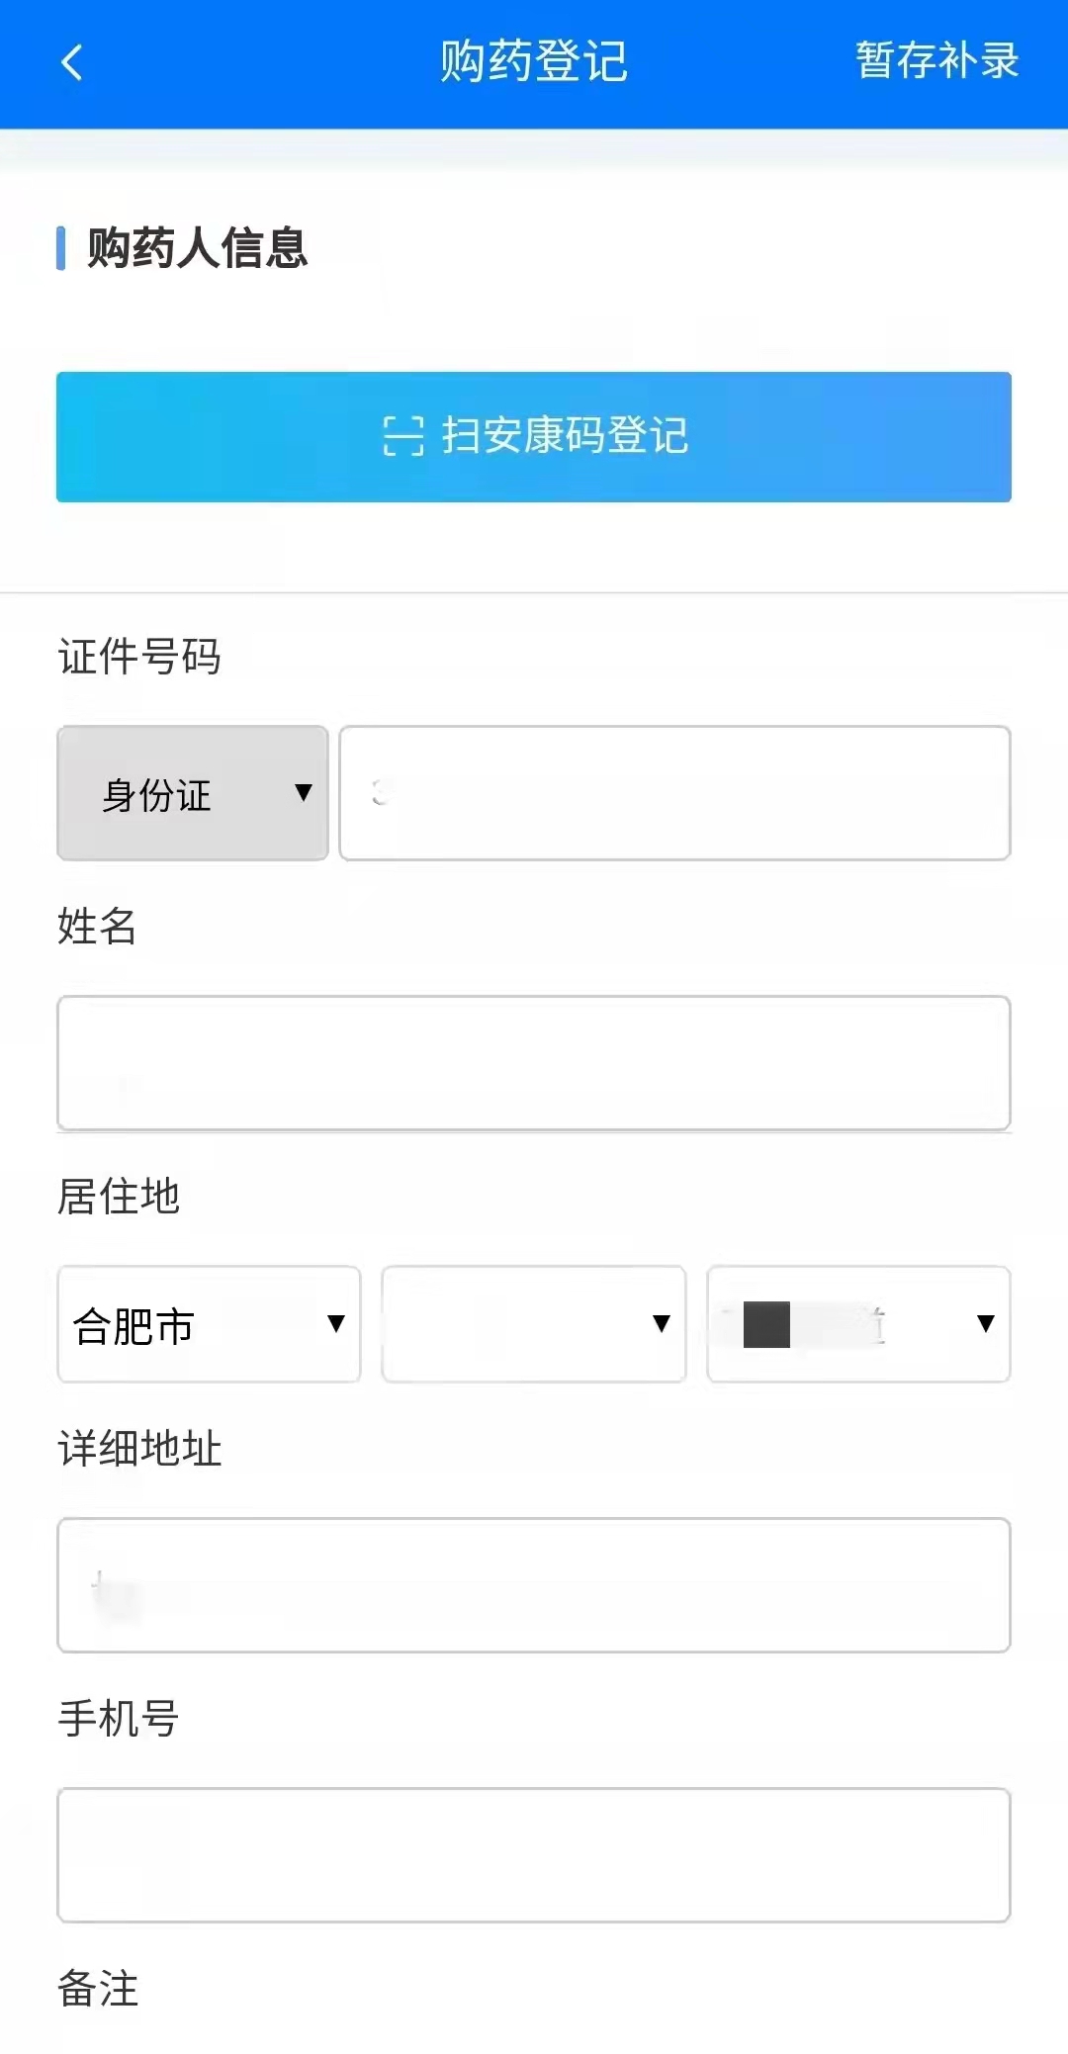Click the blue bar beside 购药人信息
The image size is (1068, 2054).
click(61, 247)
